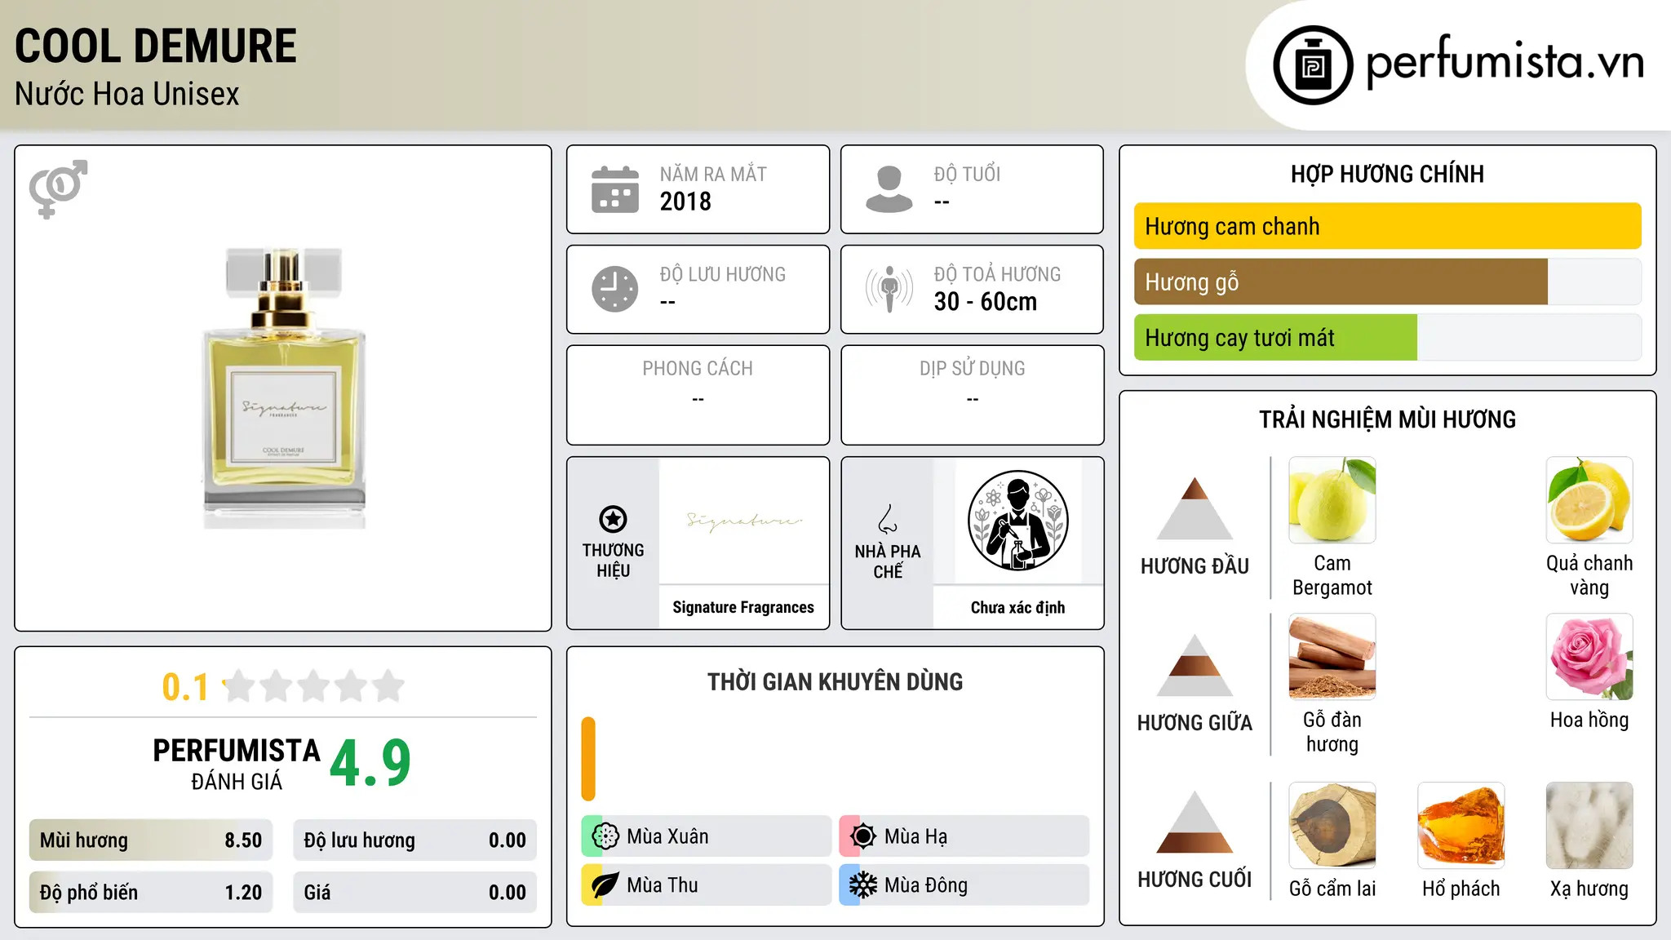This screenshot has height=940, width=1671.
Task: Click the calendar icon beside Năm ra mắt
Action: [615, 189]
